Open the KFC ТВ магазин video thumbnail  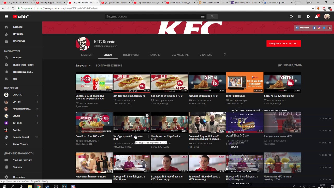click(245, 82)
